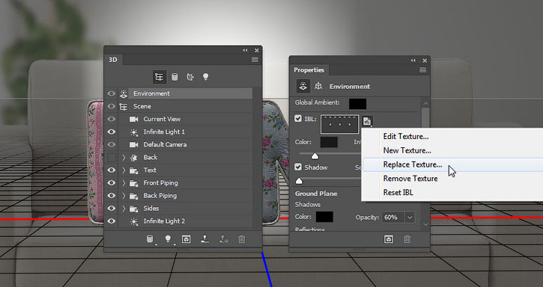Show the hidden Back mesh
543x287 pixels.
(111, 158)
